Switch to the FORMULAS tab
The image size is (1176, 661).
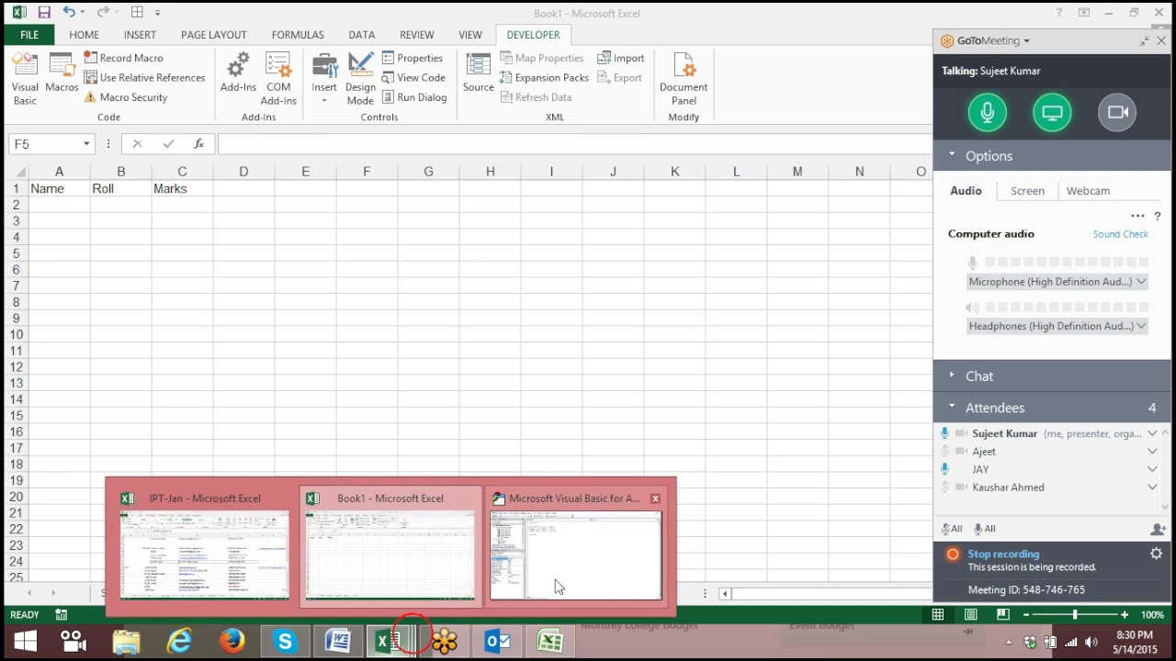tap(298, 35)
